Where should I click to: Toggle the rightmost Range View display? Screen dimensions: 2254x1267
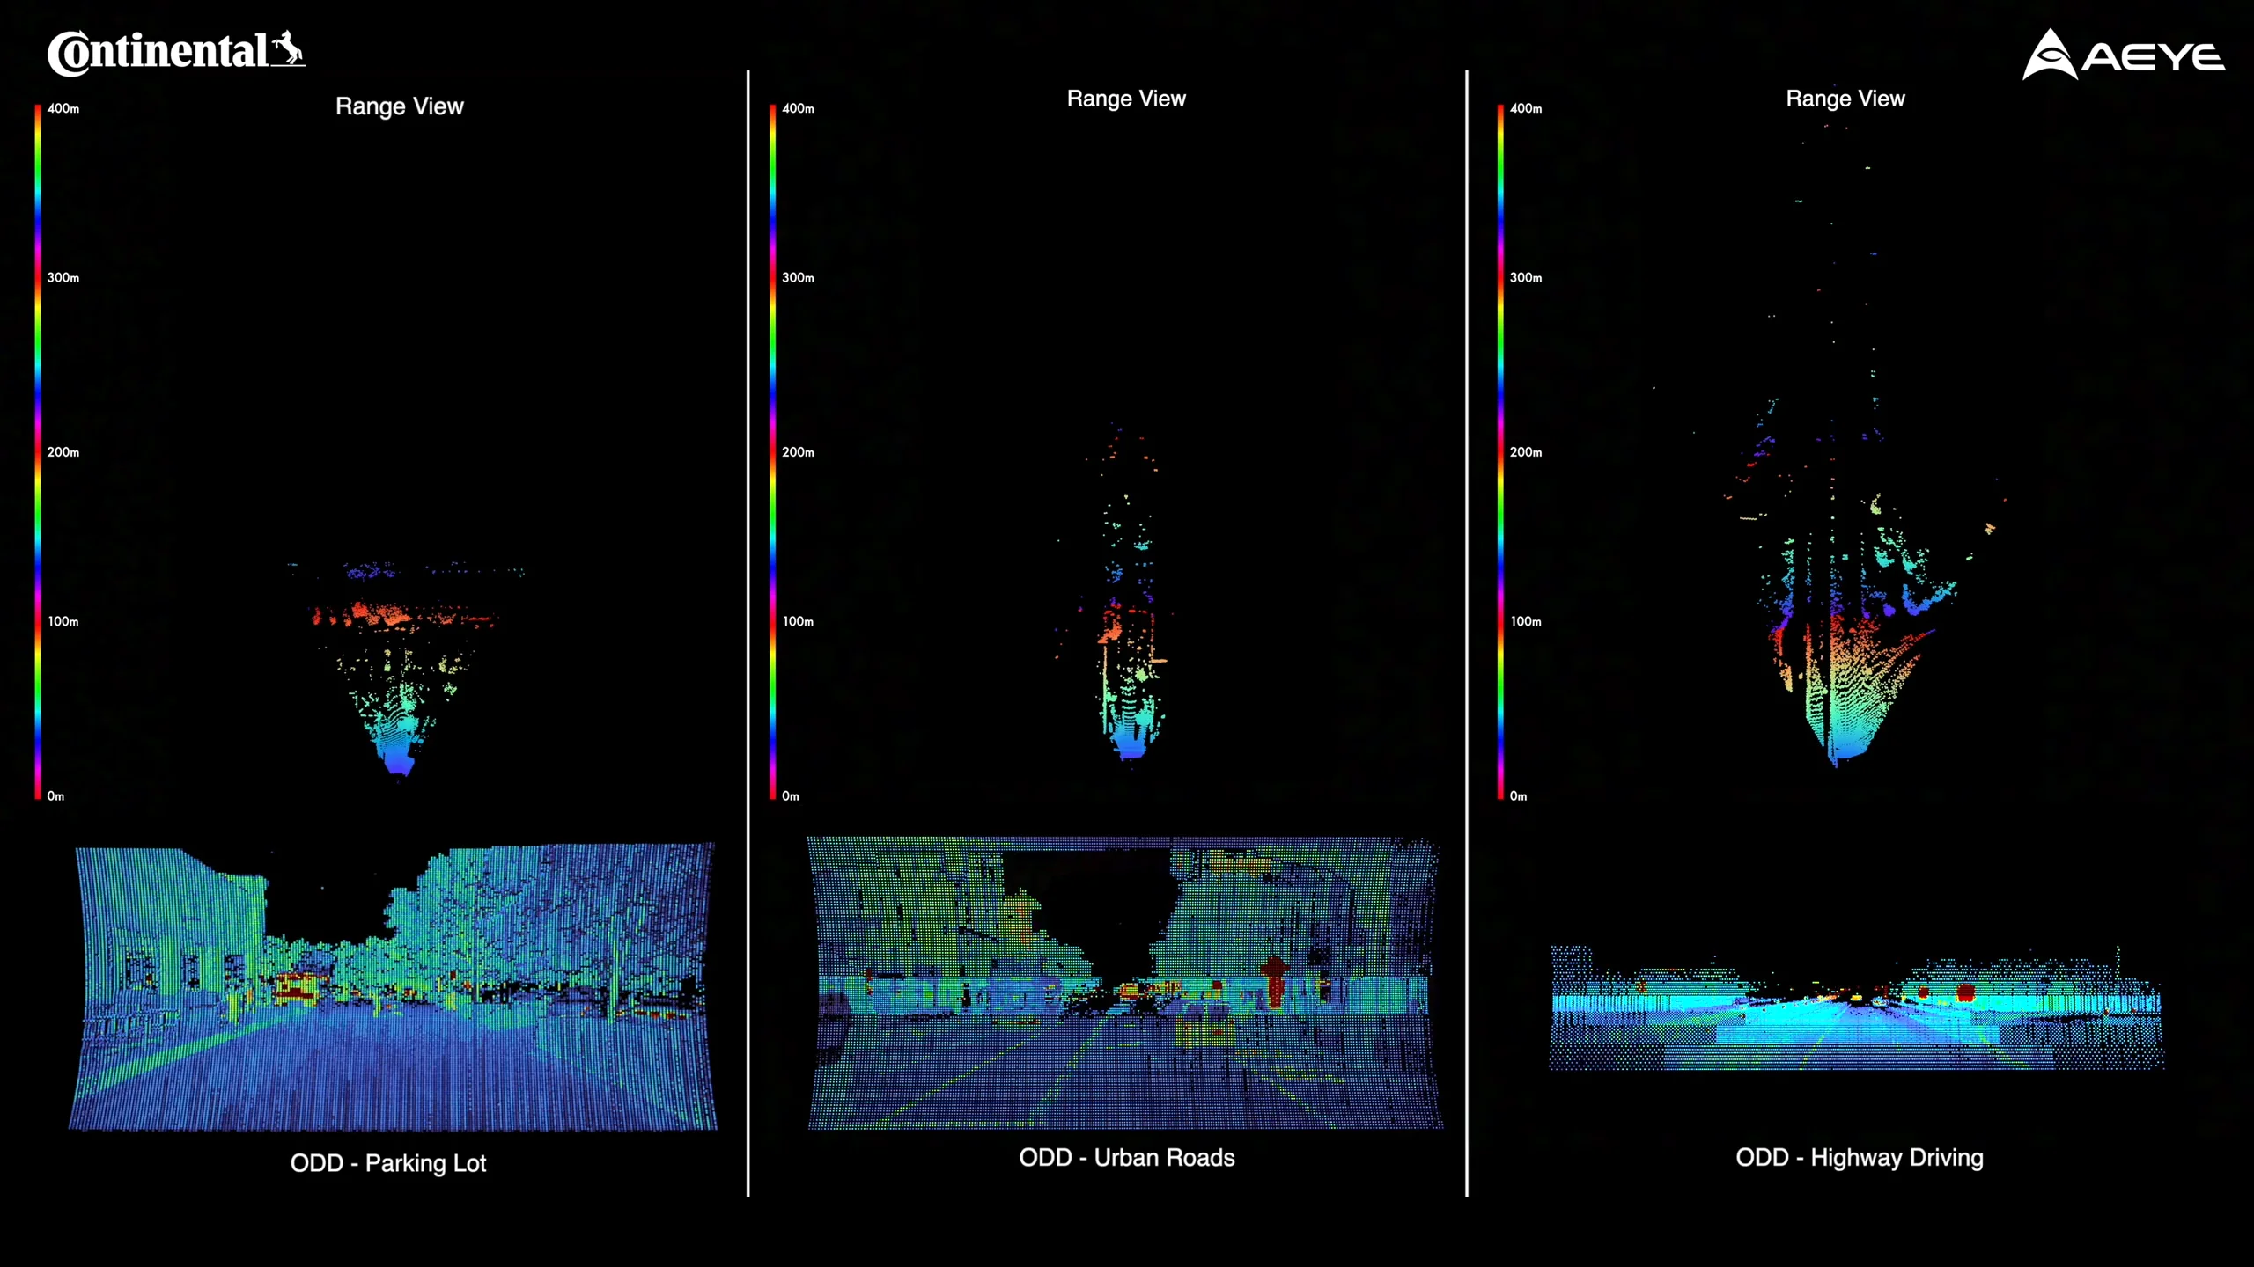1844,99
